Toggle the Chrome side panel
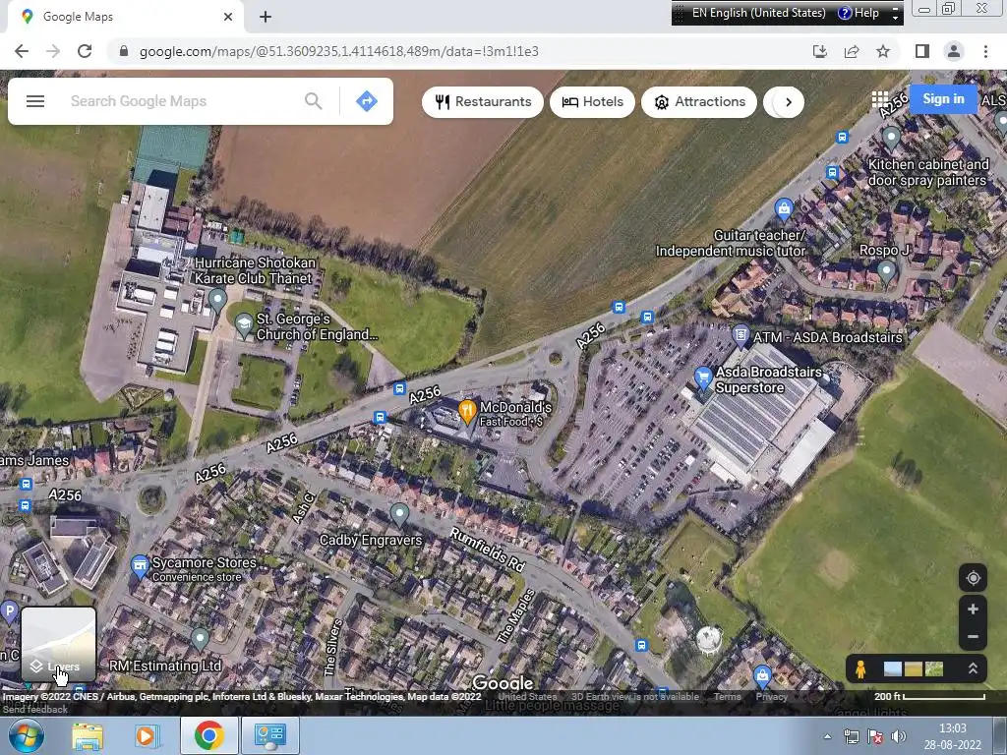Viewport: 1007px width, 755px height. [x=922, y=51]
